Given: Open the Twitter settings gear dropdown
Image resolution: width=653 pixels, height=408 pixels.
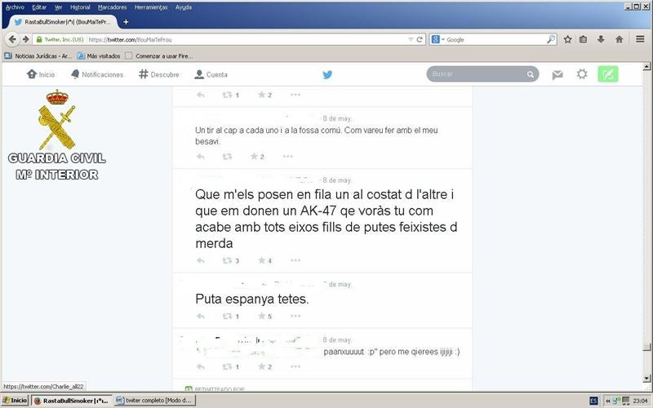Looking at the screenshot, I should pos(582,74).
